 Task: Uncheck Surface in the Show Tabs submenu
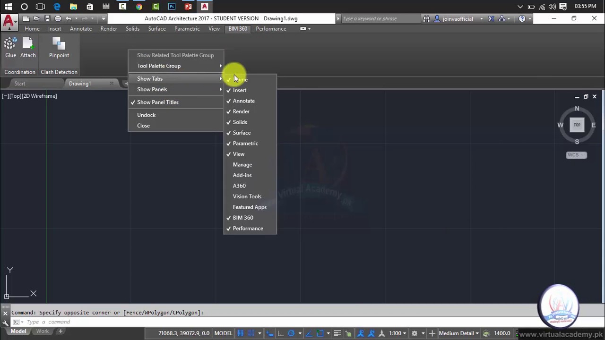click(x=250, y=133)
